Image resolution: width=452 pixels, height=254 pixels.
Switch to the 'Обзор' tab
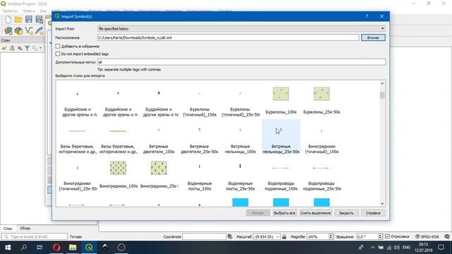pyautogui.click(x=25, y=228)
